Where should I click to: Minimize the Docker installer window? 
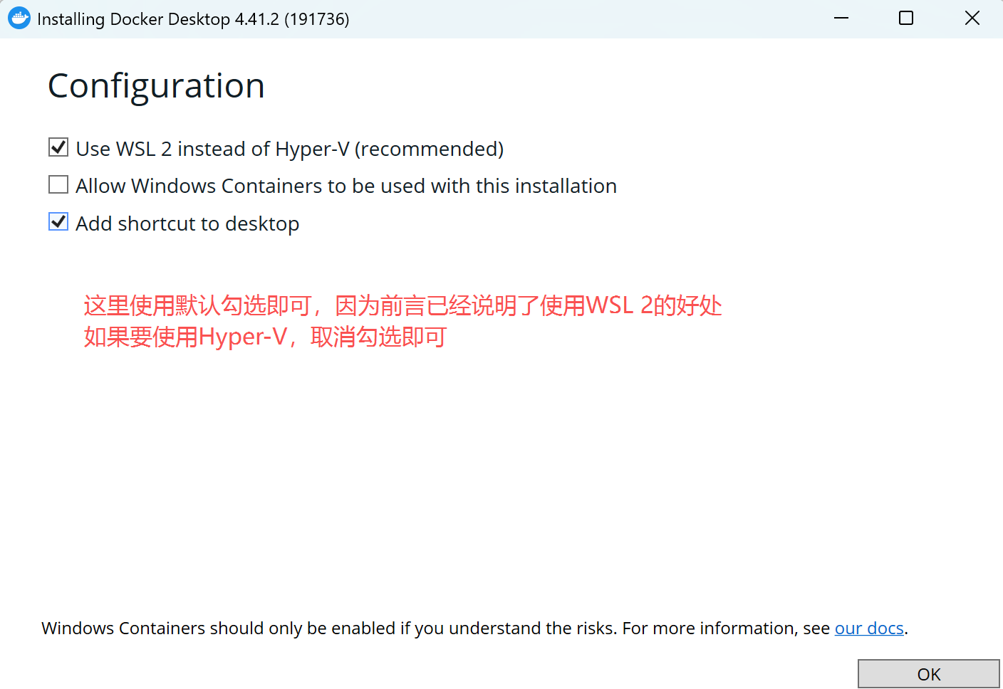[841, 19]
